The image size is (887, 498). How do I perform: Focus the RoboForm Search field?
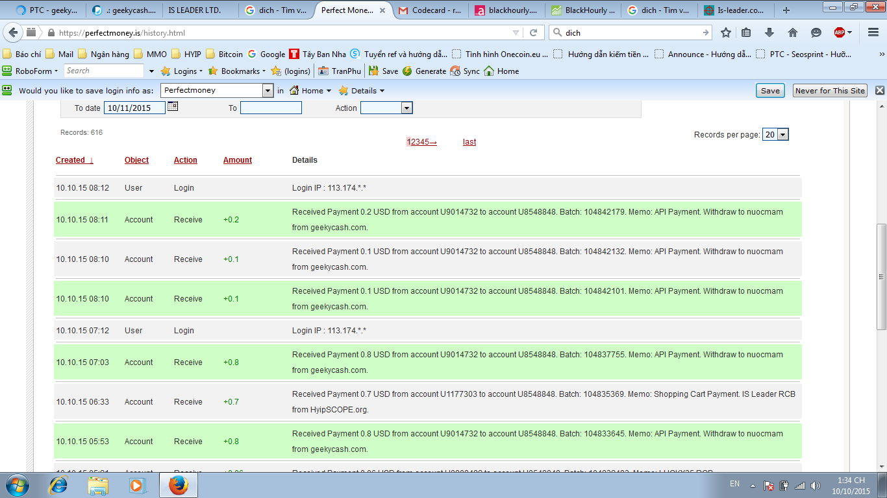(x=104, y=71)
